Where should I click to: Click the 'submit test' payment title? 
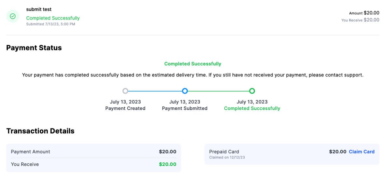pyautogui.click(x=39, y=9)
